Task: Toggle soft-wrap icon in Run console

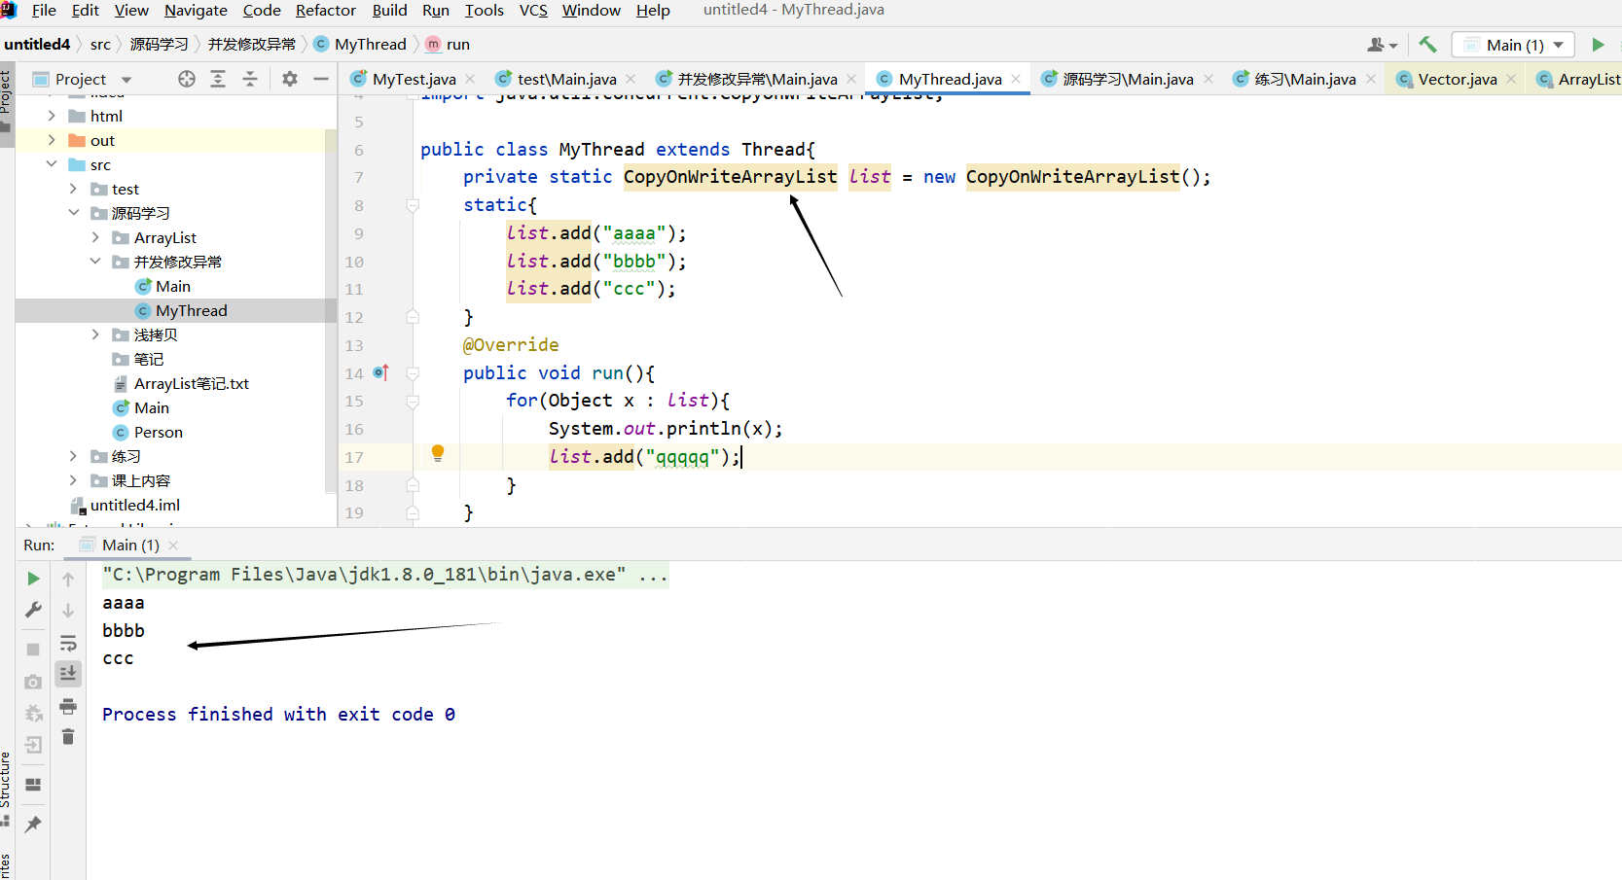Action: [x=68, y=643]
